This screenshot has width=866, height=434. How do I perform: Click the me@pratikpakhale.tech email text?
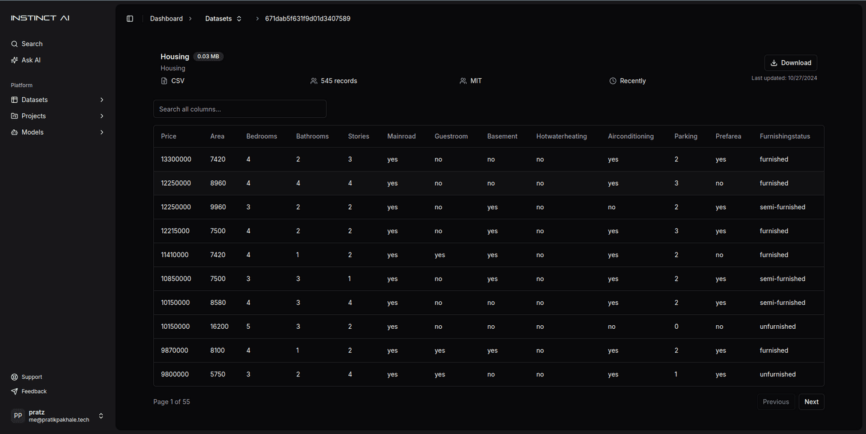pyautogui.click(x=59, y=420)
